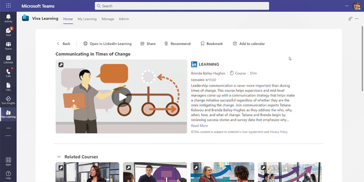Open the user profile avatar

(357, 6)
